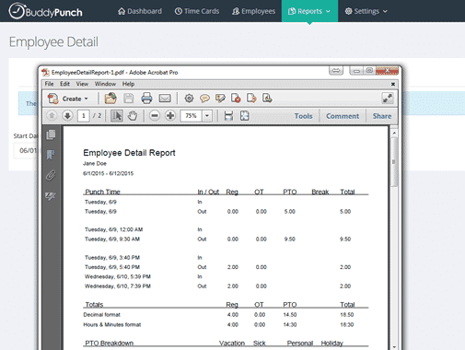The image size is (465, 350).
Task: Click the export file icon
Action: pyautogui.click(x=251, y=99)
